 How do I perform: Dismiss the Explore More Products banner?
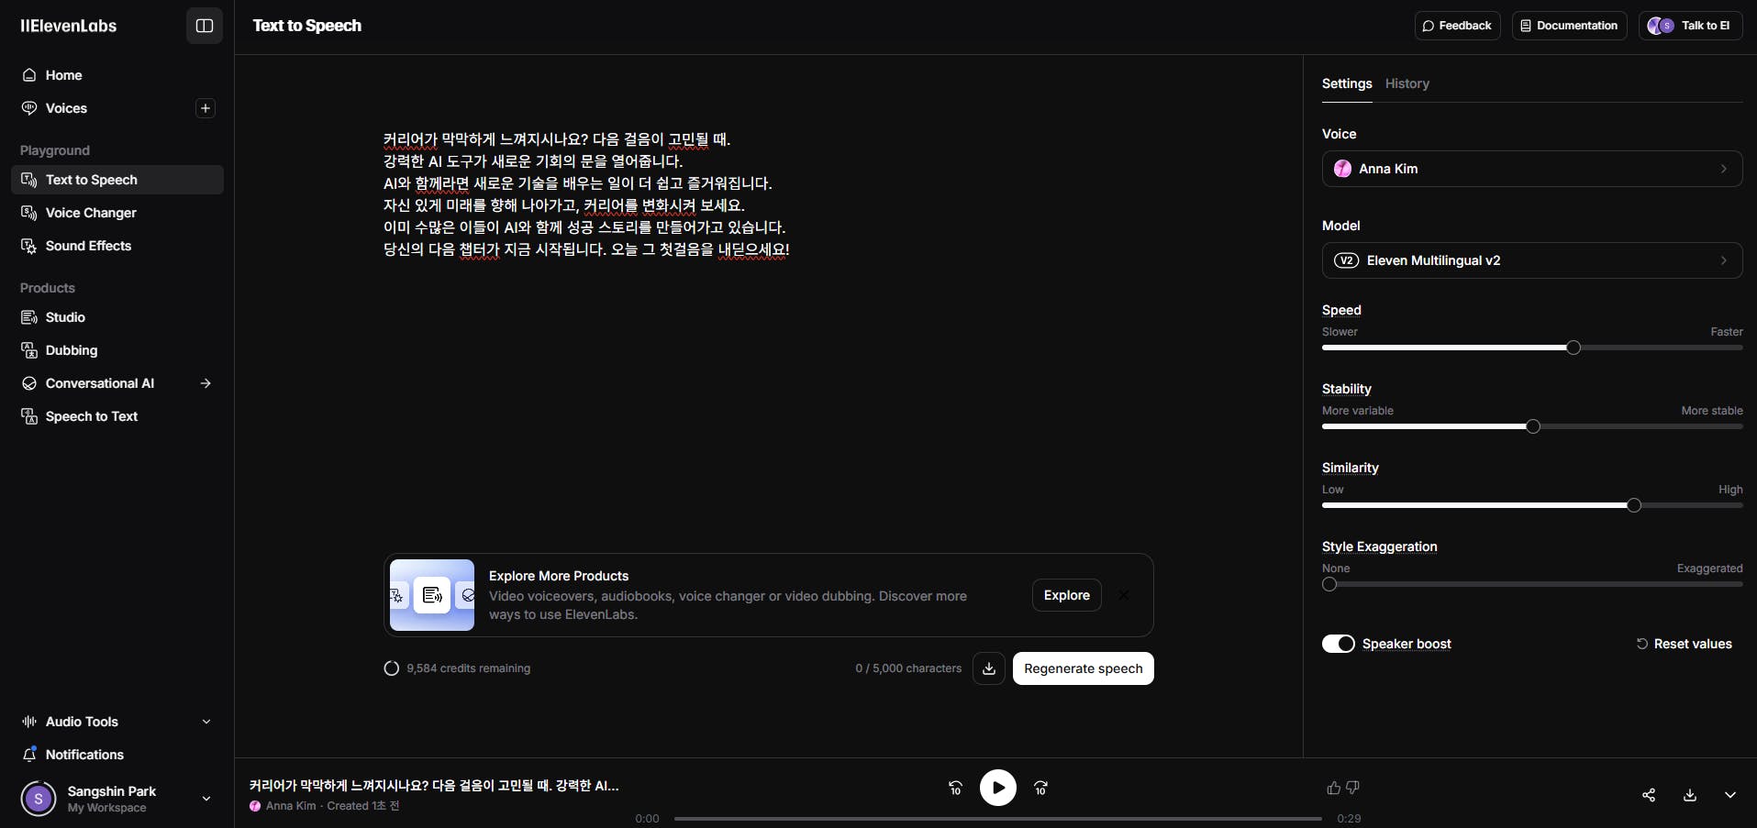click(x=1124, y=595)
